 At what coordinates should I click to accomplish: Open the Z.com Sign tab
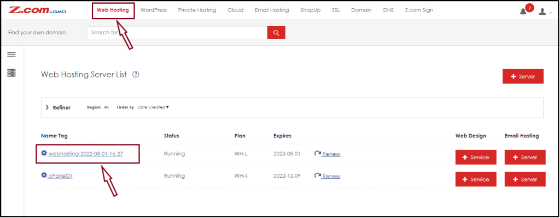(419, 10)
